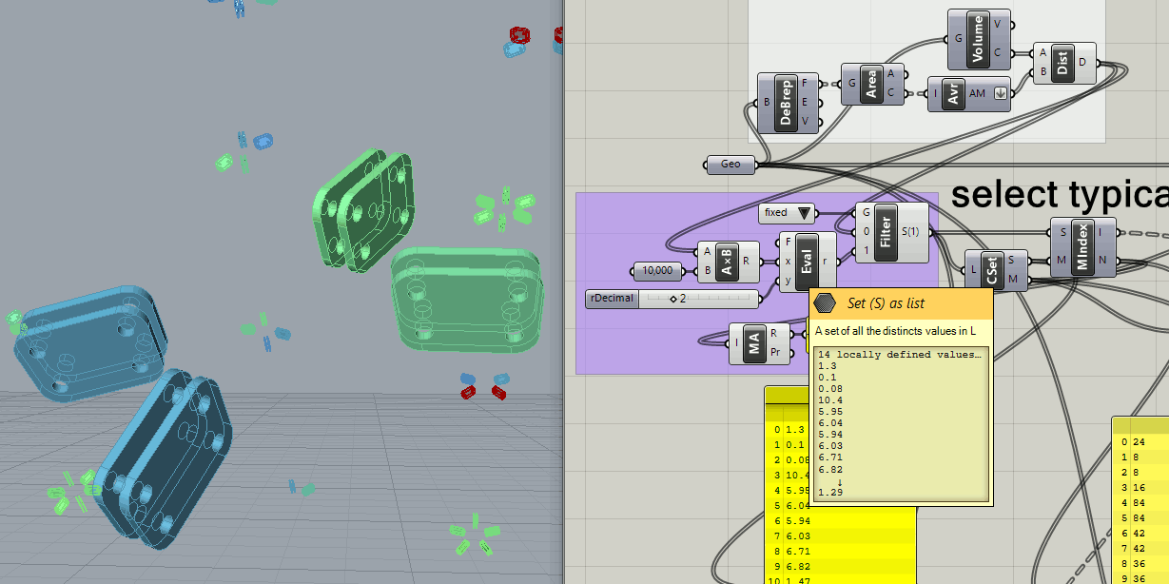
Task: Click the y input of Eval
Action: coord(789,281)
